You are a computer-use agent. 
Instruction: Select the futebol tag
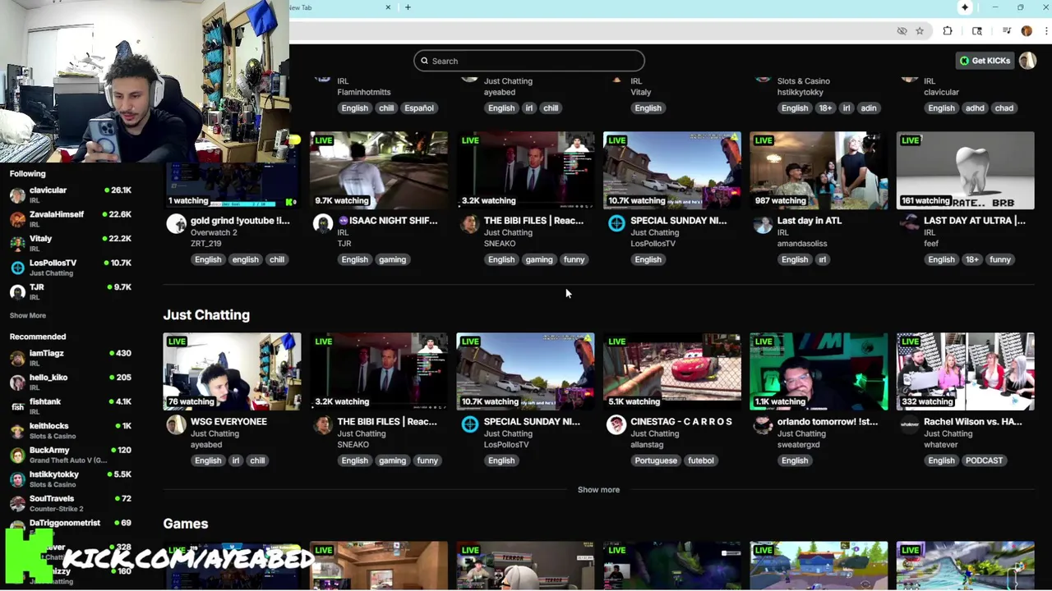point(701,460)
